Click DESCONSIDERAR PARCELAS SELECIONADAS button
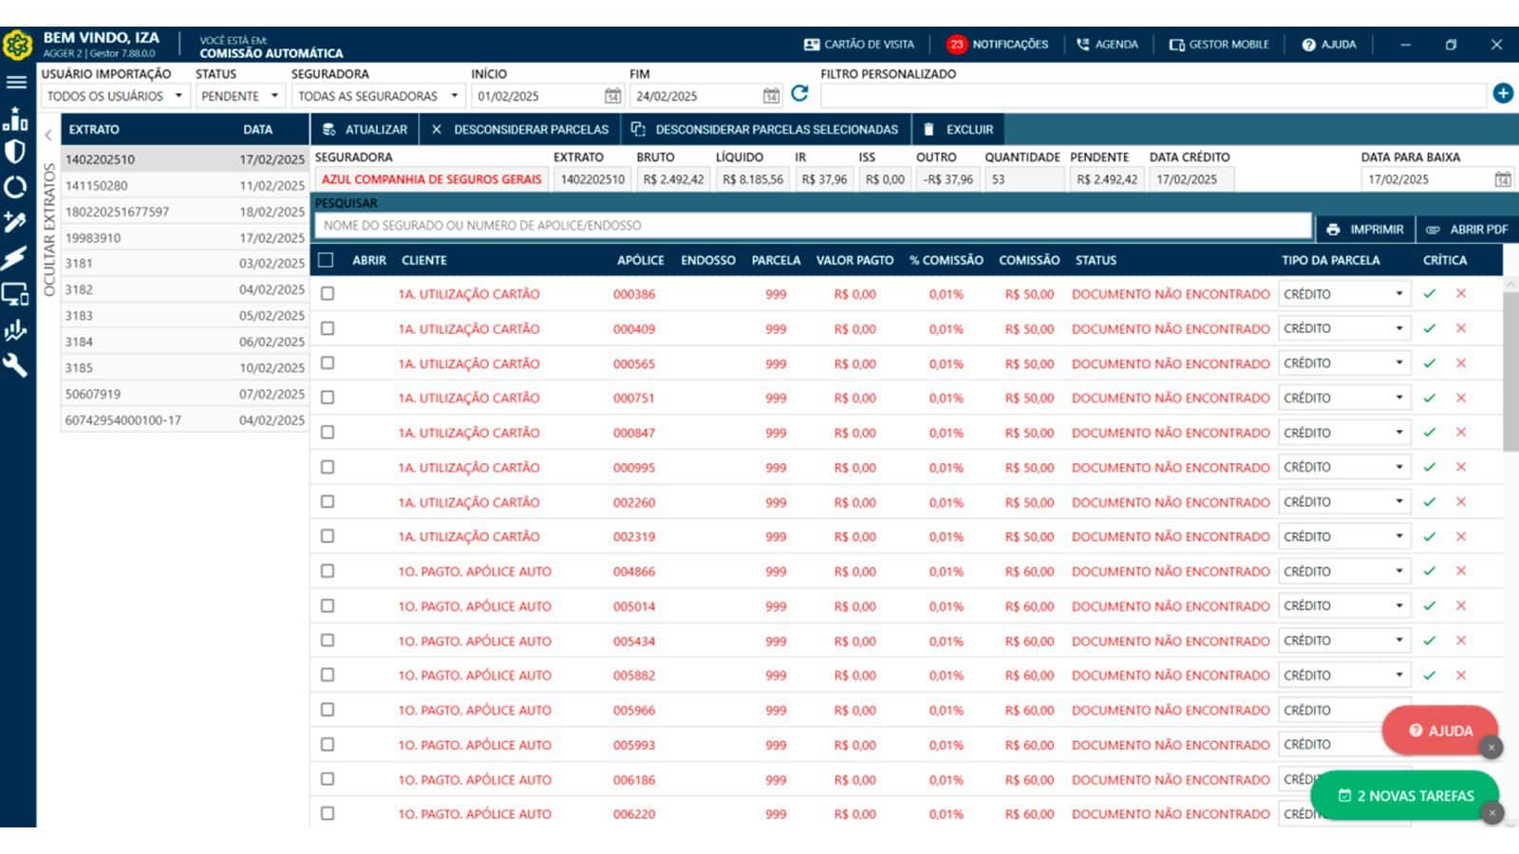This screenshot has height=854, width=1519. [x=765, y=129]
